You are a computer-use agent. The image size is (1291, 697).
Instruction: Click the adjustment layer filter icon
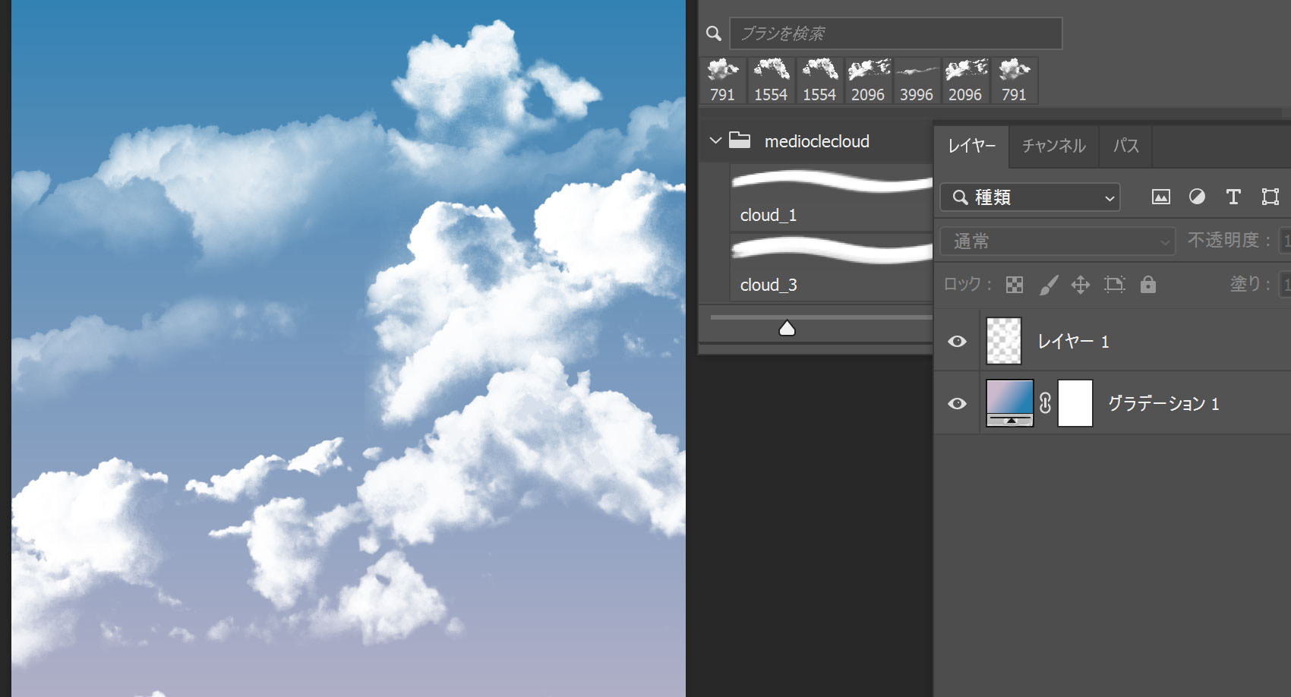click(1197, 197)
